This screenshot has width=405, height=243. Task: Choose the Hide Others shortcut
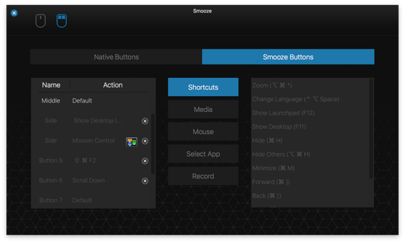[x=281, y=154]
